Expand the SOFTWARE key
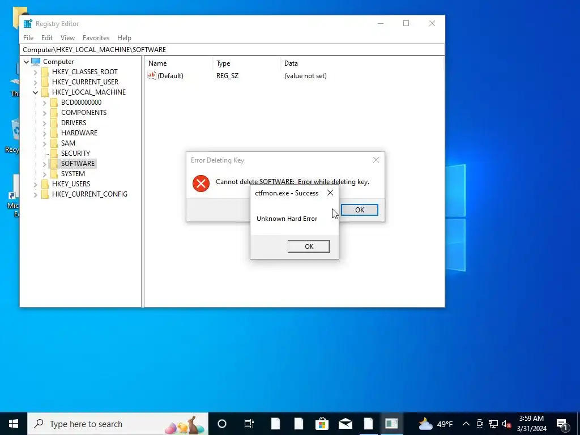Viewport: 580px width, 435px height. [x=44, y=164]
